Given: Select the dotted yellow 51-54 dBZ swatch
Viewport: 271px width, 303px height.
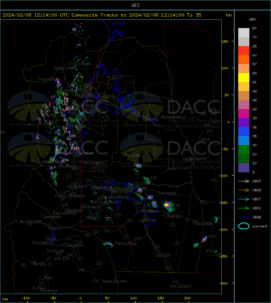Looking at the screenshot, I should [244, 77].
